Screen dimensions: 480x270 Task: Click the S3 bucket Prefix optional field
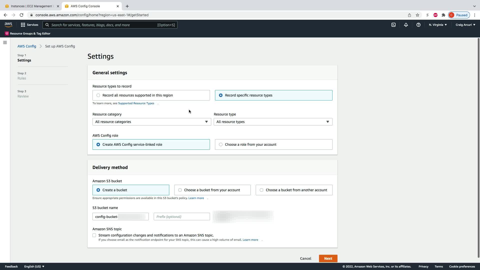(182, 217)
